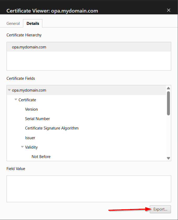The image size is (178, 220).
Task: Select the Not Before field
Action: pos(41,157)
